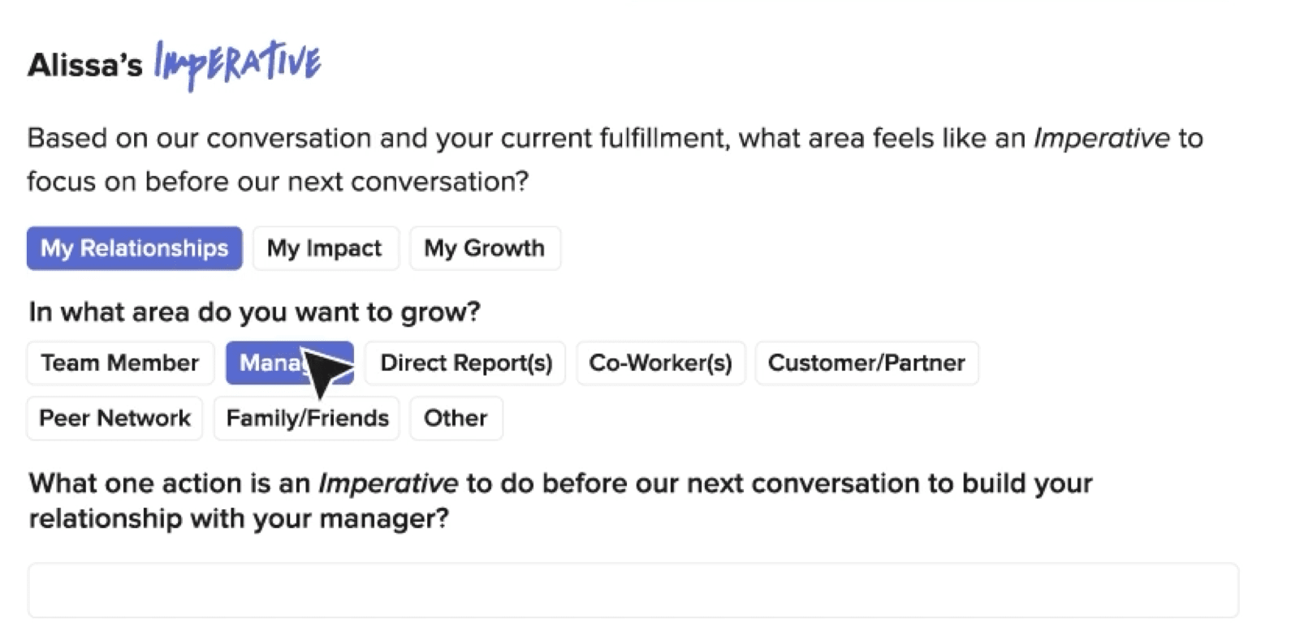
Task: Choose the Family/Friends pill
Action: tap(307, 418)
